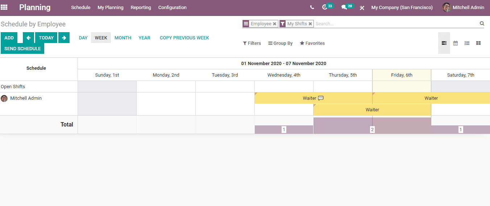This screenshot has height=206, width=490.
Task: Click the Tuesday, 3rd column header
Action: 225,75
